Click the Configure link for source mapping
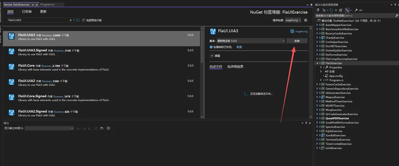399x166 pixels. point(239,47)
